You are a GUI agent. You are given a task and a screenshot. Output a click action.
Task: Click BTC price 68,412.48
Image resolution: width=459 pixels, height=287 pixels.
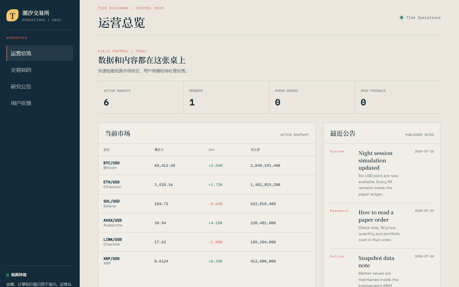coord(165,166)
